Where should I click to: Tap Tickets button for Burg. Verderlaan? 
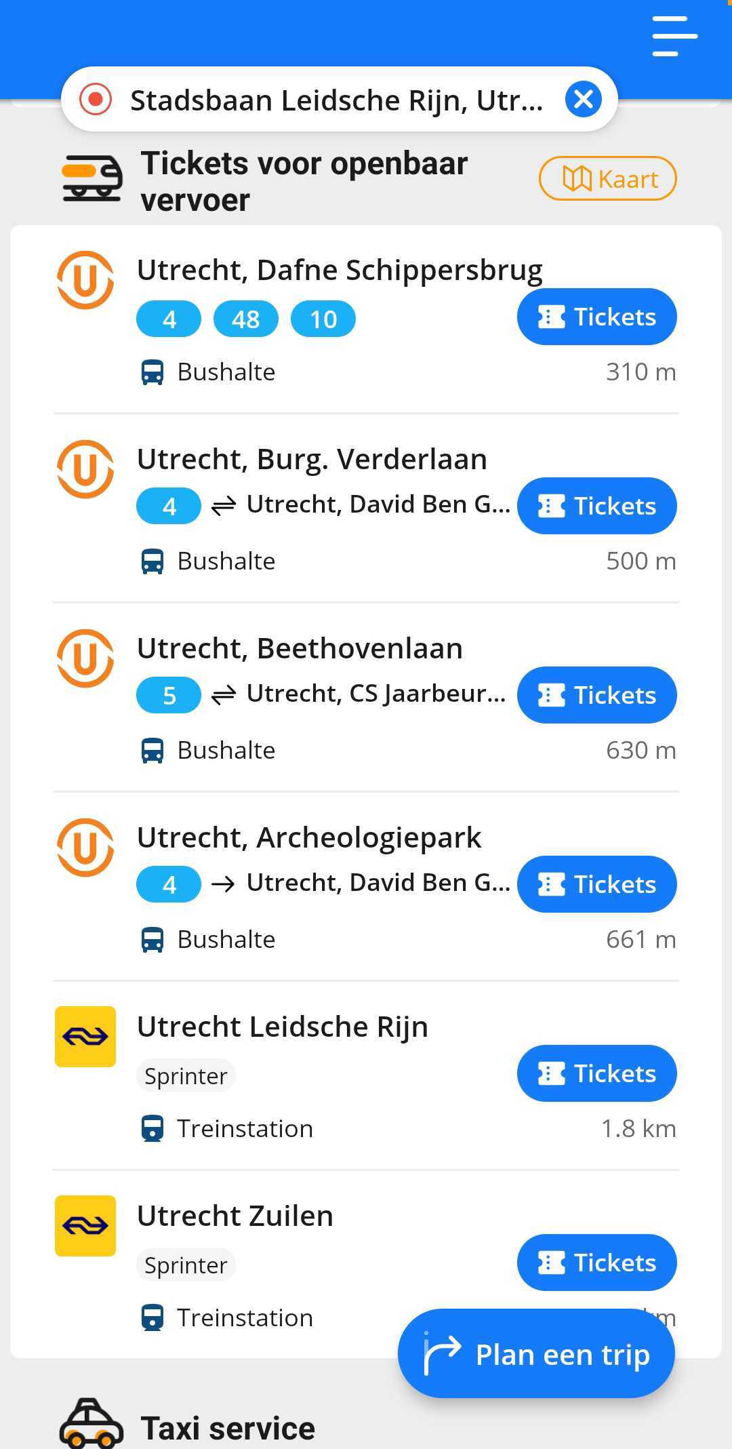pyautogui.click(x=596, y=506)
